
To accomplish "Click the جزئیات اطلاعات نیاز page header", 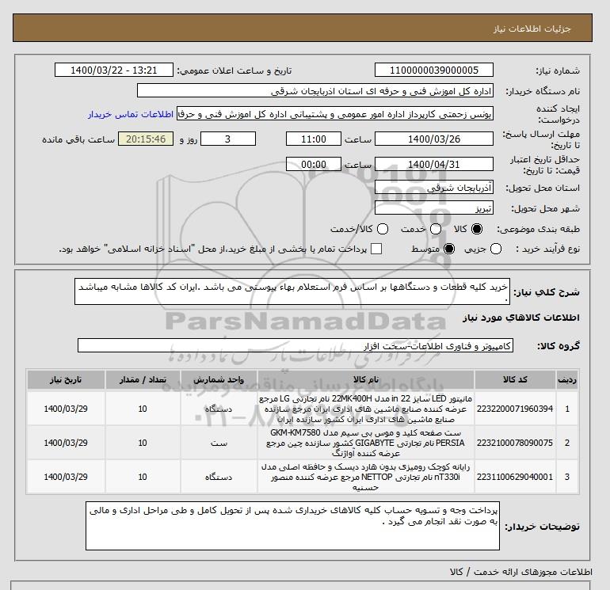I will coord(532,29).
